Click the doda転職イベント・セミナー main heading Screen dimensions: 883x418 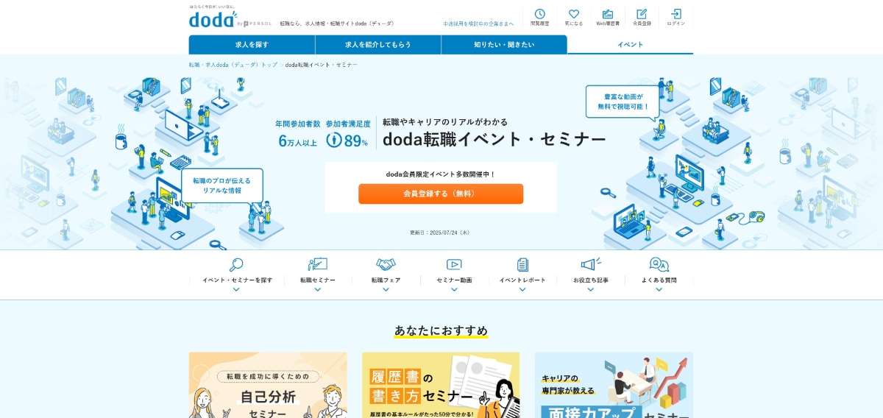(494, 140)
